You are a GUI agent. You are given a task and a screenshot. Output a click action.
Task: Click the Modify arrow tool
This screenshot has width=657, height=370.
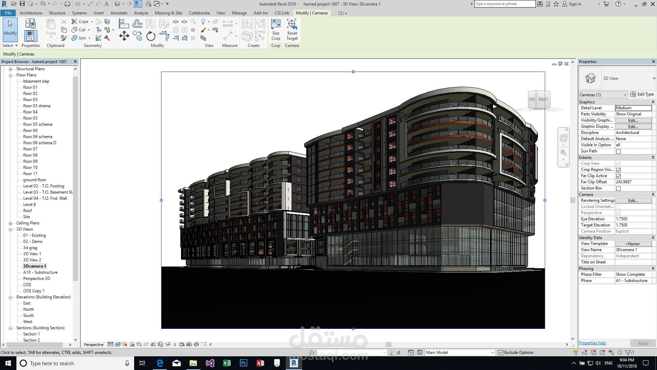10,27
